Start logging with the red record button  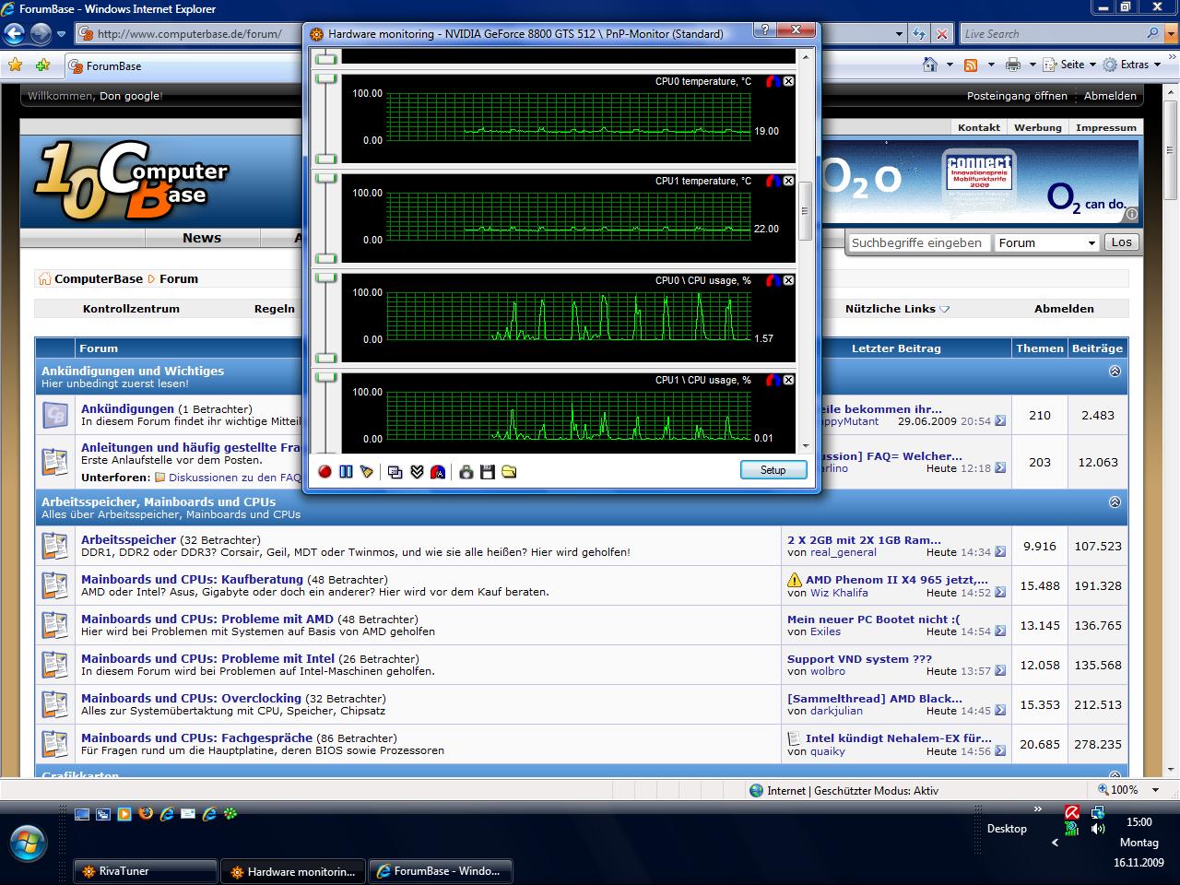[x=324, y=472]
